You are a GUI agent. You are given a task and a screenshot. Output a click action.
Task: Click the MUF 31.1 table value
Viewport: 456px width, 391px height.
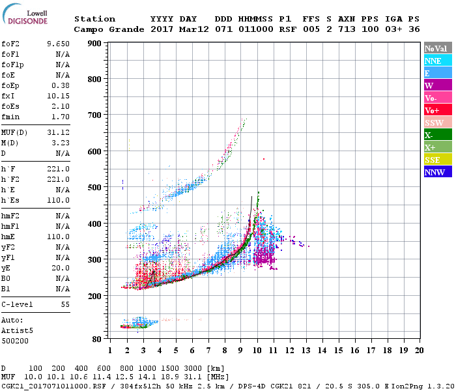point(193,377)
